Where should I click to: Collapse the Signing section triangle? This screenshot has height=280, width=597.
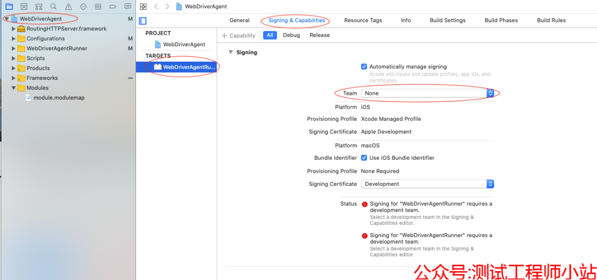[x=231, y=52]
